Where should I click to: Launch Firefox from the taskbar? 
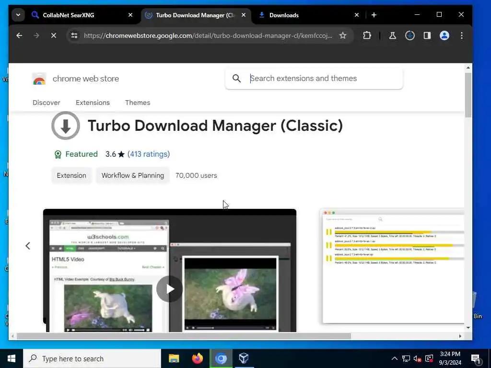tap(197, 358)
